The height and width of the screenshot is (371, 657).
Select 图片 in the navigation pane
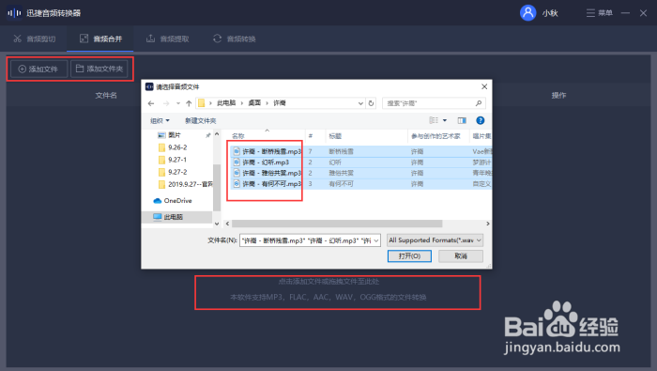[x=175, y=135]
